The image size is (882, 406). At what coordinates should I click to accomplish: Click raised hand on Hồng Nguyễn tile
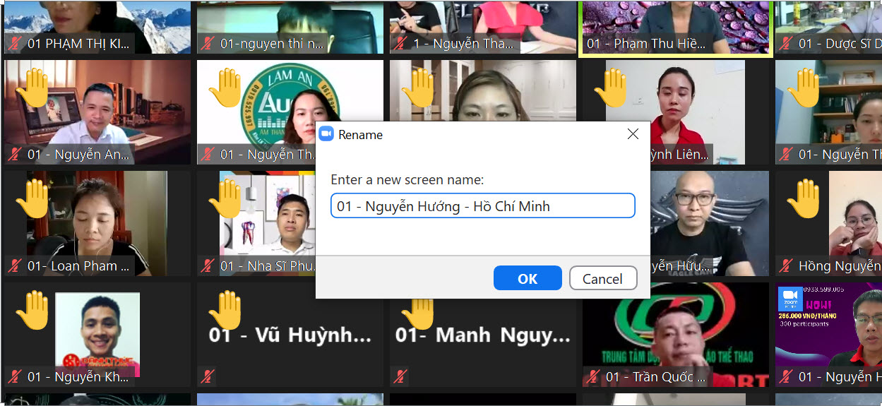[x=804, y=199]
